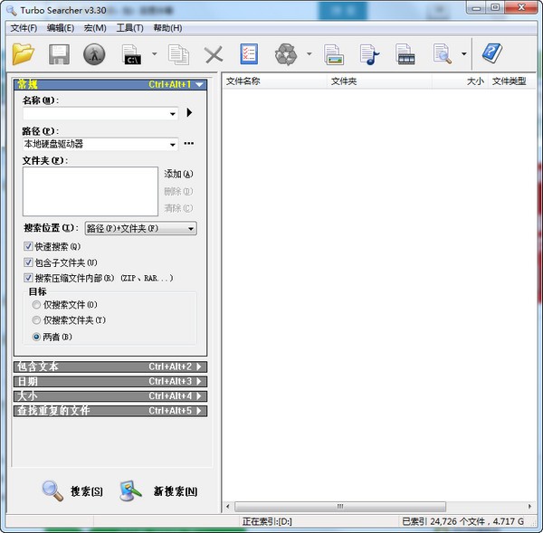Open the blue help book icon
Image resolution: width=543 pixels, height=533 pixels.
[x=492, y=53]
